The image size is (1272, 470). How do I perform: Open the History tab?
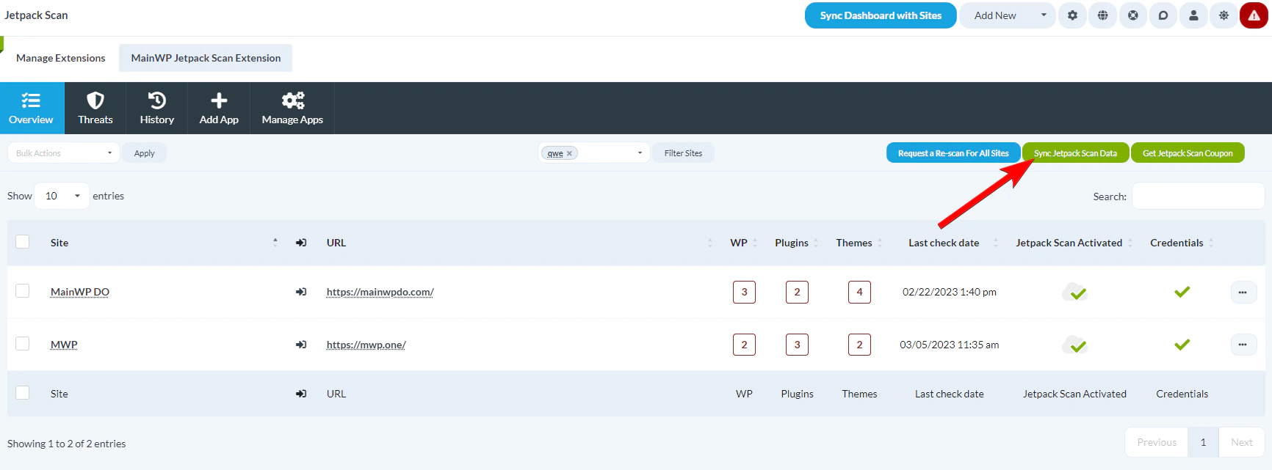point(157,108)
